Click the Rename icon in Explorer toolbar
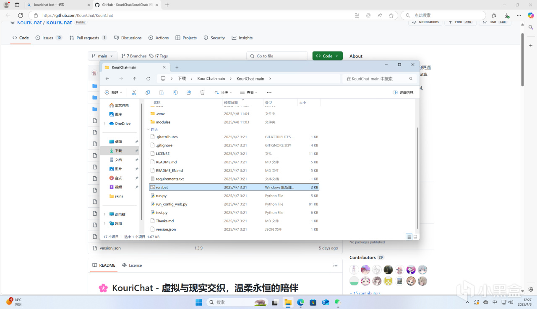Screen dimensions: 537x309 tap(175, 93)
